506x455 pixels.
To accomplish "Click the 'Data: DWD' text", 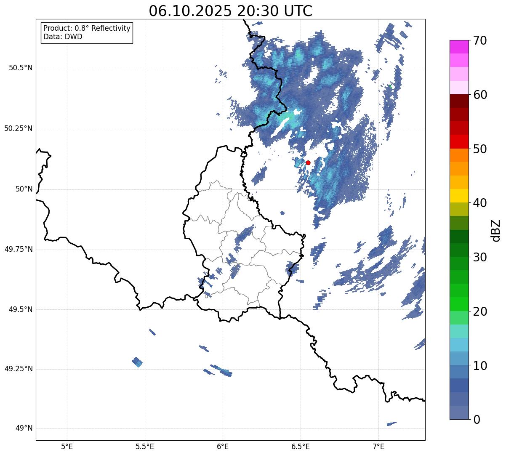I will click(63, 37).
